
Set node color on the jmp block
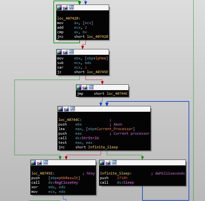[x=79, y=87]
